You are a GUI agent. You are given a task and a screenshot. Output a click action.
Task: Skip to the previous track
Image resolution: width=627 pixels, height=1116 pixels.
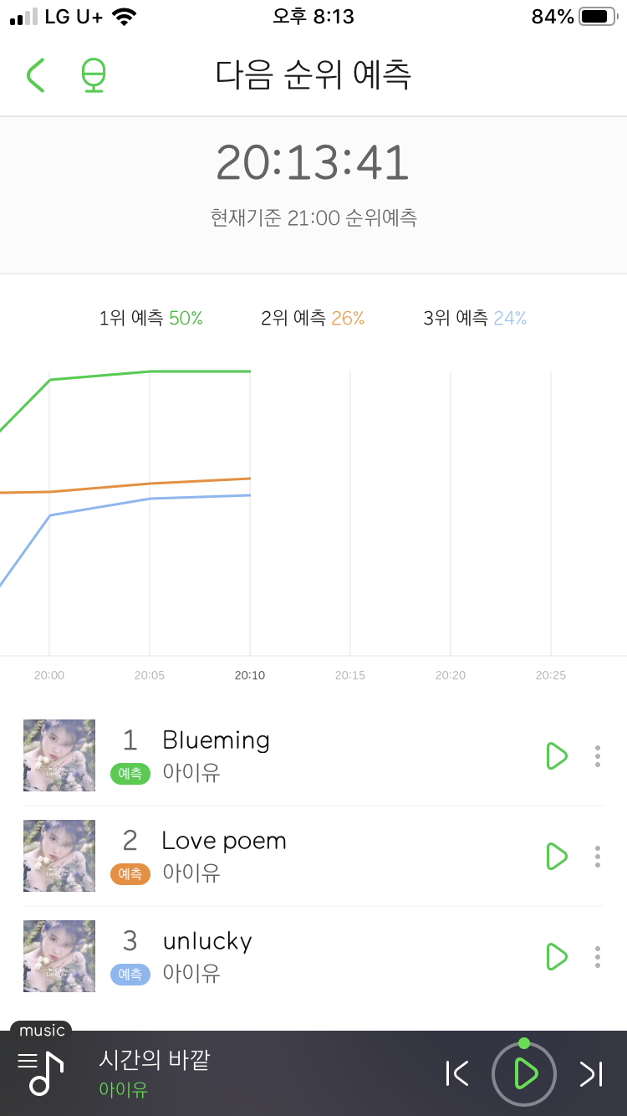pyautogui.click(x=457, y=1073)
